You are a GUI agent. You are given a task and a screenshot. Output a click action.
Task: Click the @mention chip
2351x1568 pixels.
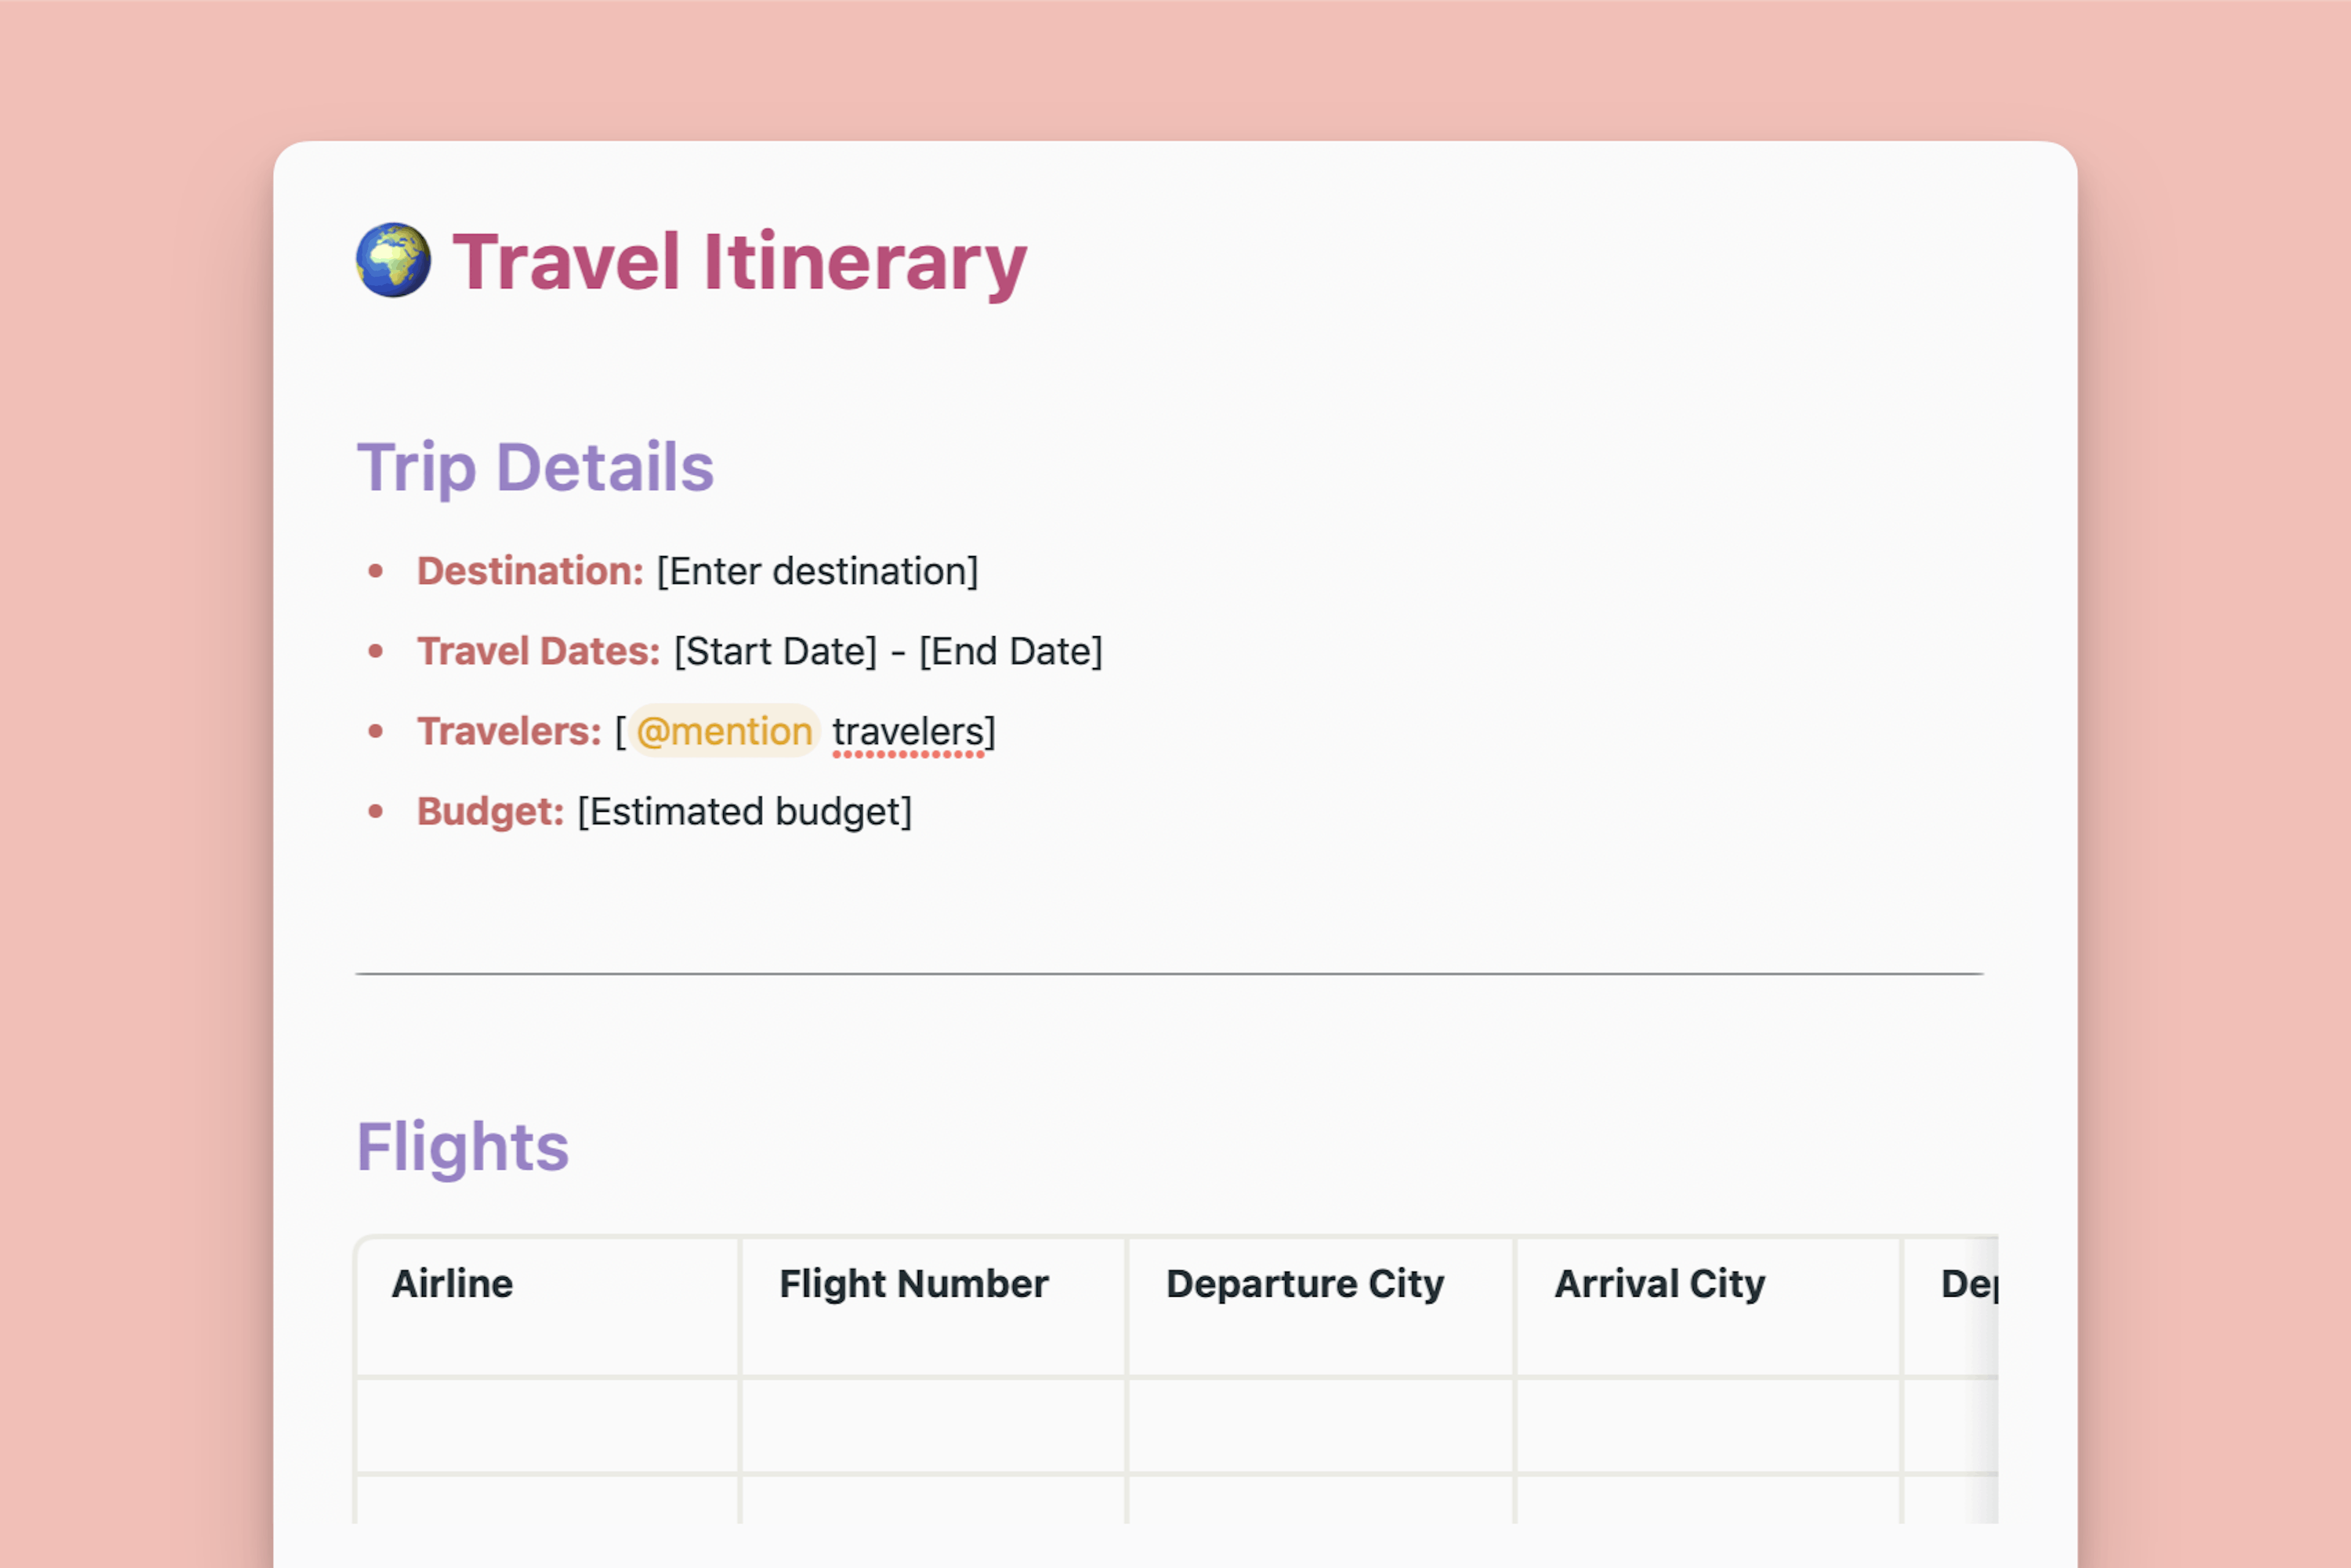[x=724, y=731]
